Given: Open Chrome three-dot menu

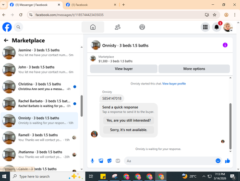Looking at the screenshot, I should (235, 15).
